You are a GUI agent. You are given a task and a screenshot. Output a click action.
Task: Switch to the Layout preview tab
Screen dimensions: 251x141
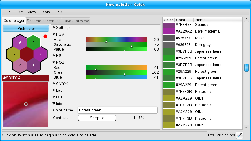coord(76,21)
